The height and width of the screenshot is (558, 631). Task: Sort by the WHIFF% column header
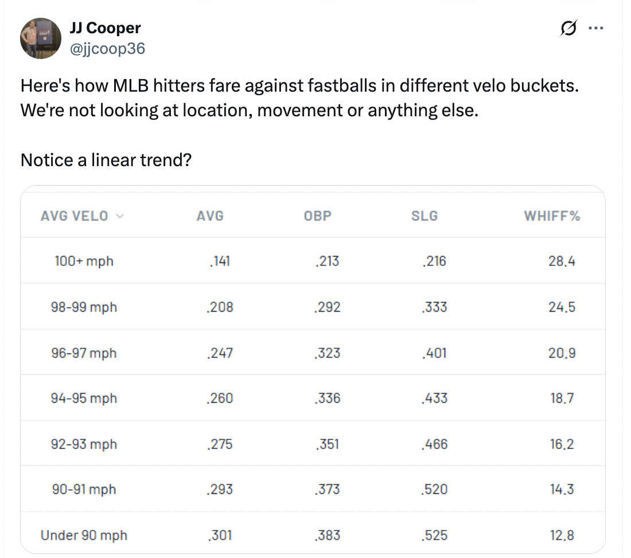coord(552,216)
